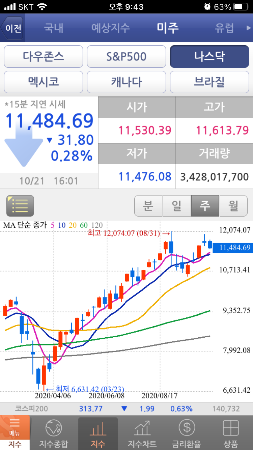253x450 pixels.
Task: Choose the 멕시코 index button
Action: 44,82
